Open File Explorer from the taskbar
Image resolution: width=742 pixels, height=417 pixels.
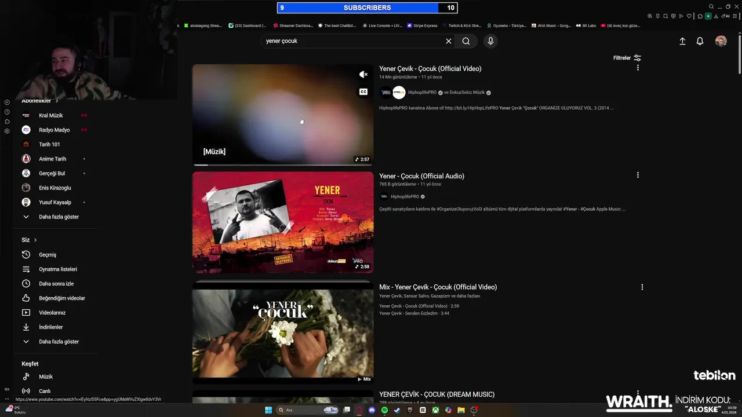461,410
